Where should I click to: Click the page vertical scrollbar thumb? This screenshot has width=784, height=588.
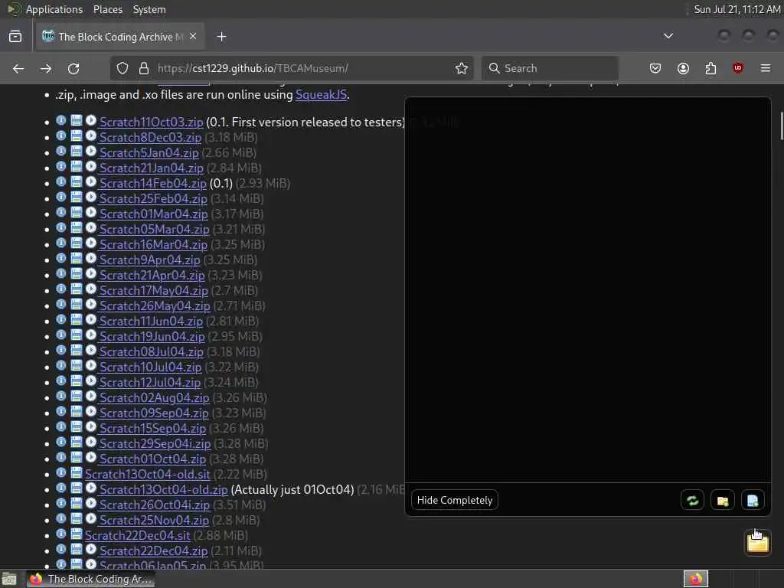pos(781,126)
